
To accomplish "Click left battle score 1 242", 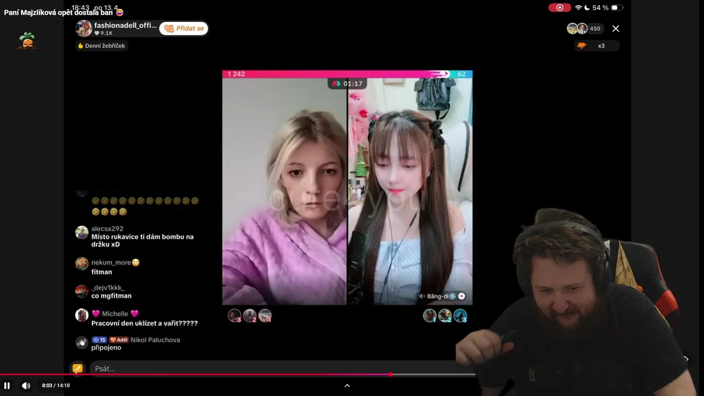I will 236,74.
